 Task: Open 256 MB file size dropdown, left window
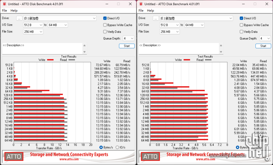pos(33,32)
